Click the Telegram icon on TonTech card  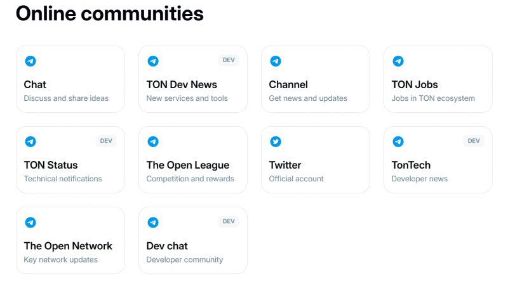click(398, 141)
